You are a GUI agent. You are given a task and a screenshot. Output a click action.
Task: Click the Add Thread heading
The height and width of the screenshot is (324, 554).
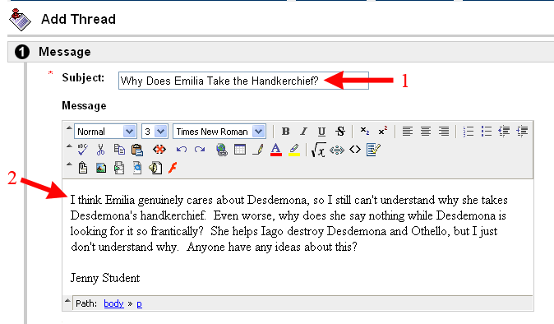(78, 19)
